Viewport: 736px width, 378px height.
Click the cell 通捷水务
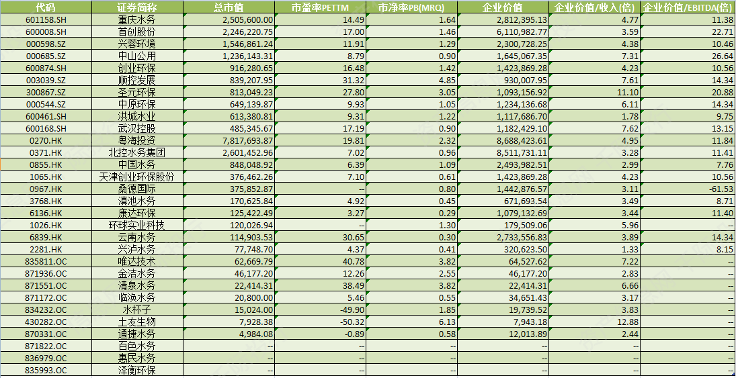click(x=136, y=334)
